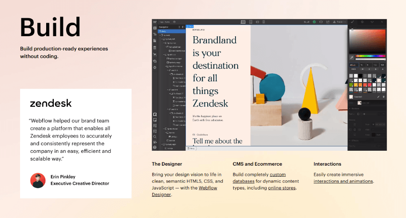
Task: Click the HEX color input field
Action: pyautogui.click(x=354, y=65)
